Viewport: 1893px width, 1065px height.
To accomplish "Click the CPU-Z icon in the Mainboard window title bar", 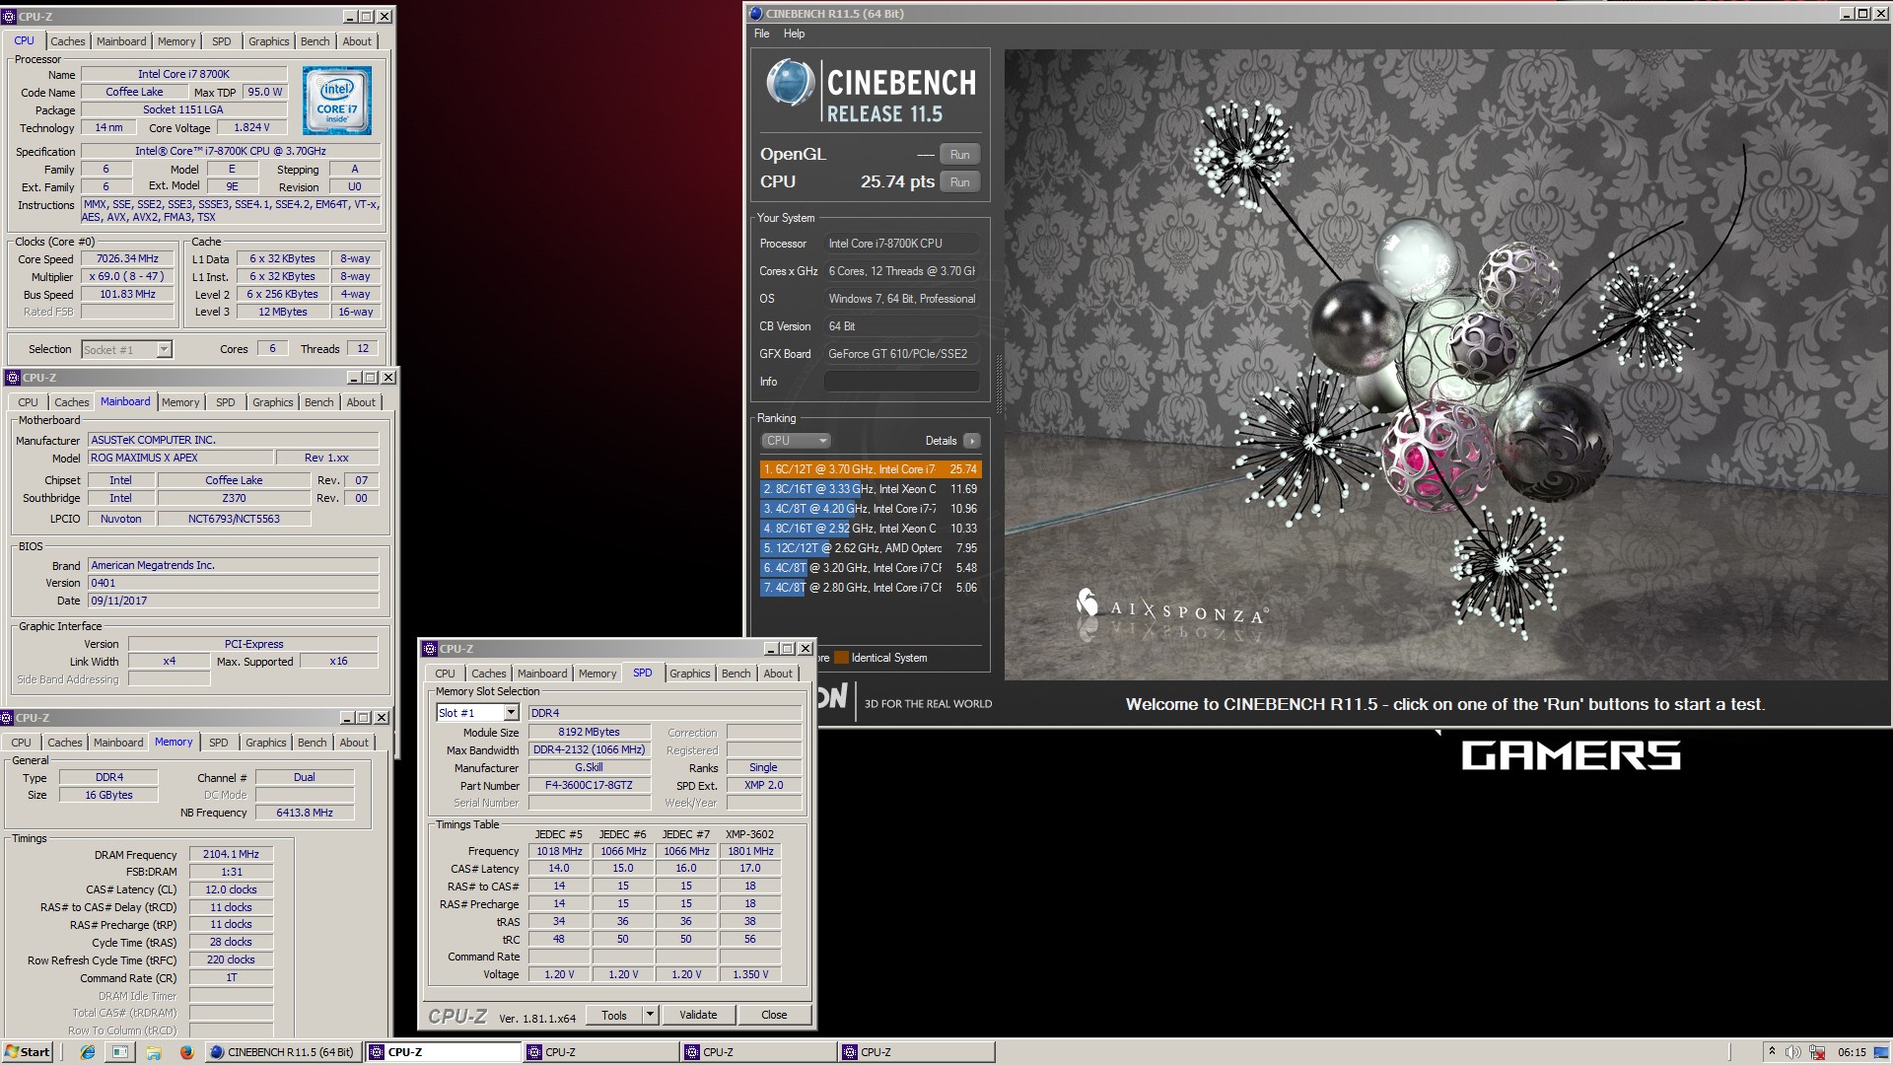I will (13, 378).
